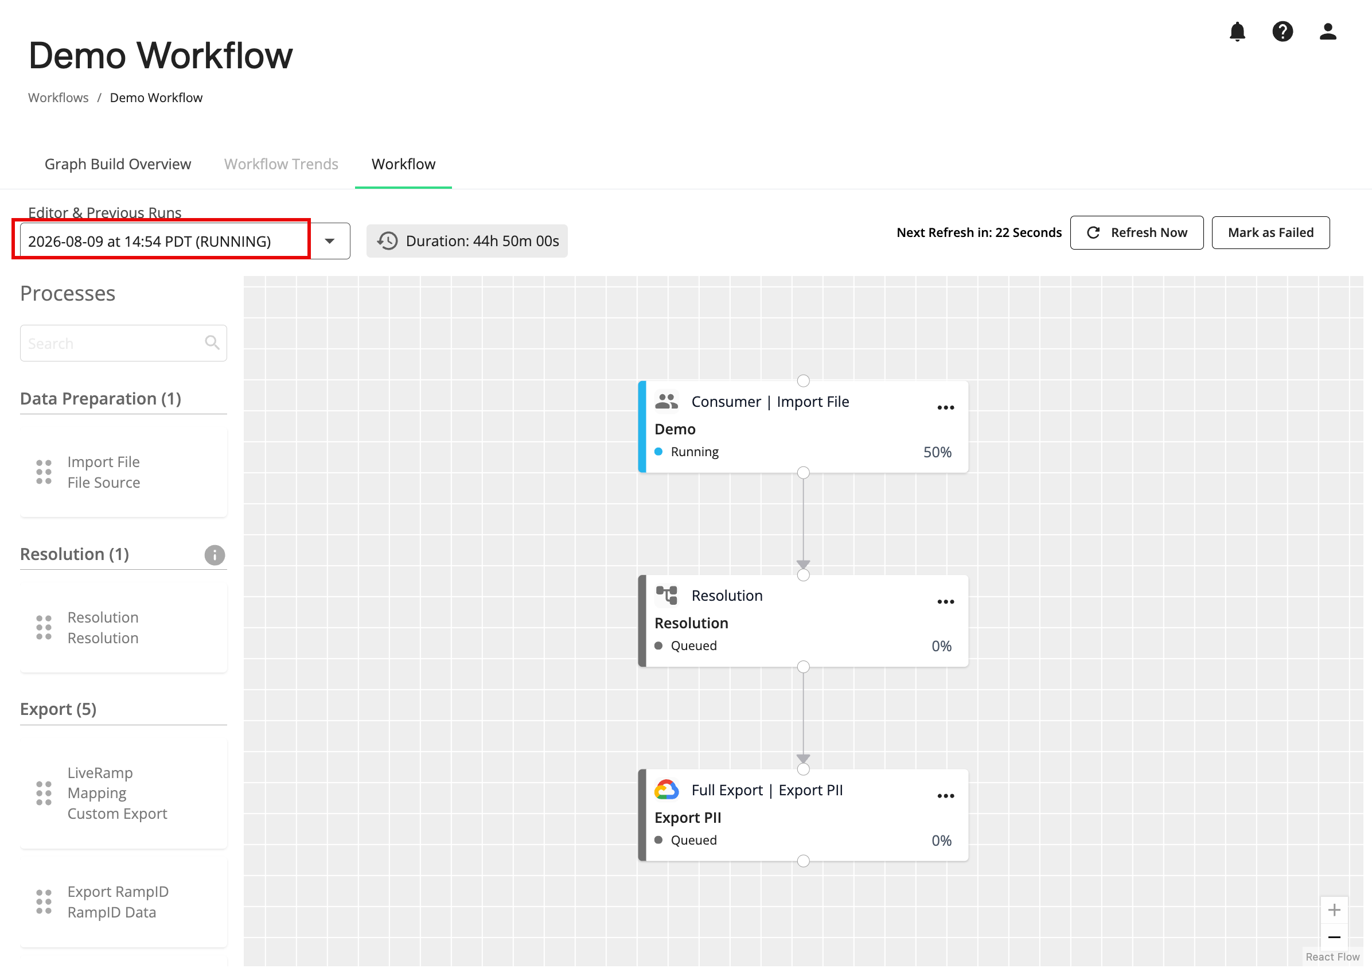Open the notifications bell

[x=1237, y=31]
